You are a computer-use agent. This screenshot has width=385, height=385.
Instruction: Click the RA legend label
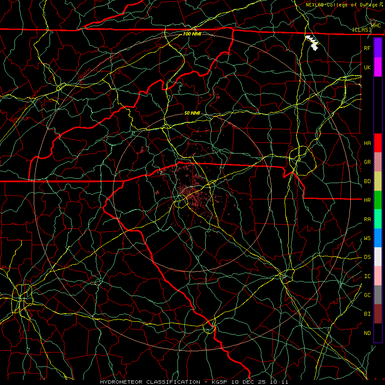[367, 219]
